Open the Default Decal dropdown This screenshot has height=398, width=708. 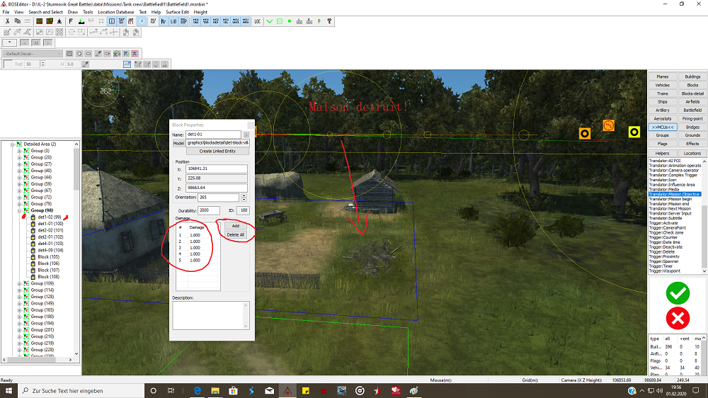coord(33,54)
